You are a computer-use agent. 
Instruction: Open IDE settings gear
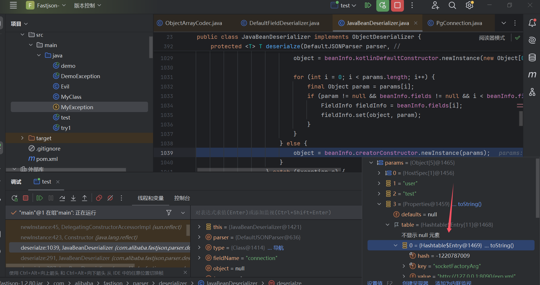pos(470,5)
